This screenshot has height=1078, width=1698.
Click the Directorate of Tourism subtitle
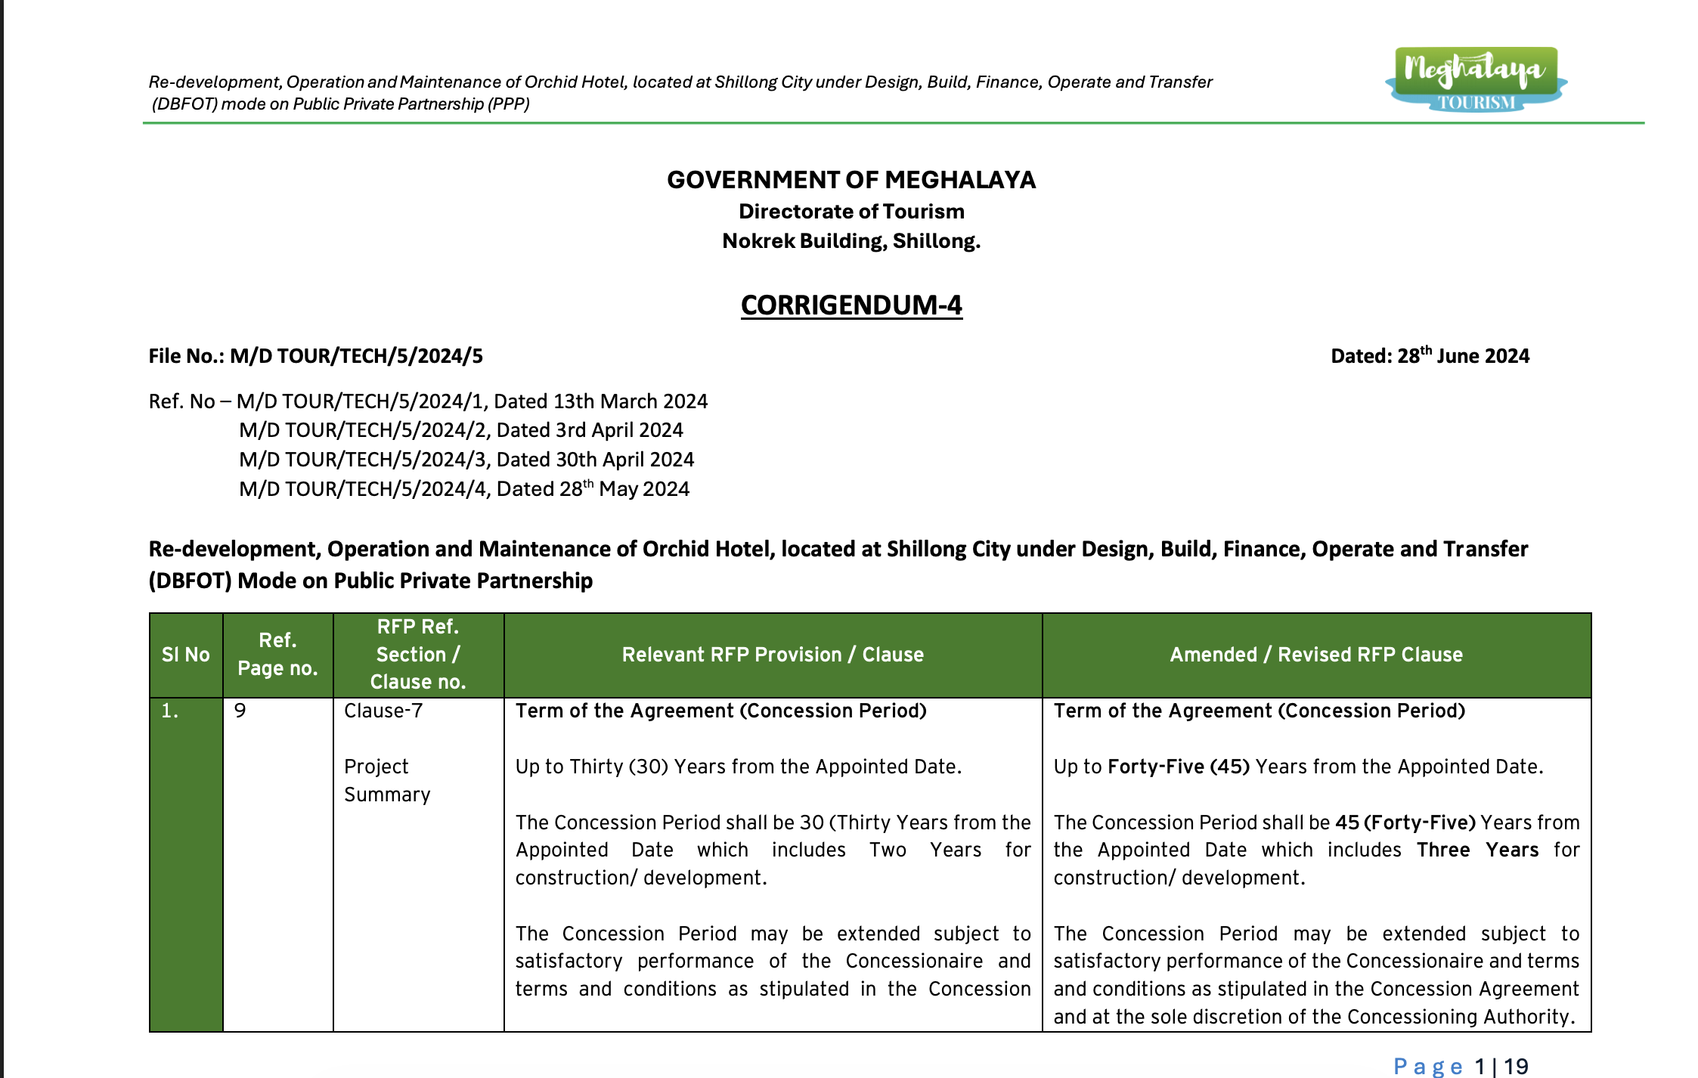click(x=851, y=212)
